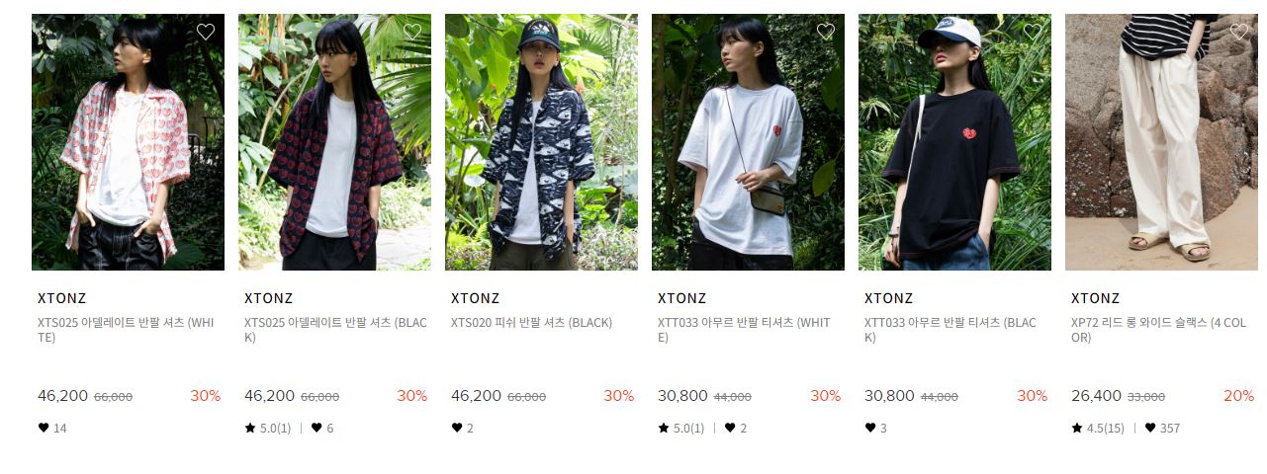
Task: Toggle wishlist heart on XTS025 black shirt
Action: [x=412, y=32]
